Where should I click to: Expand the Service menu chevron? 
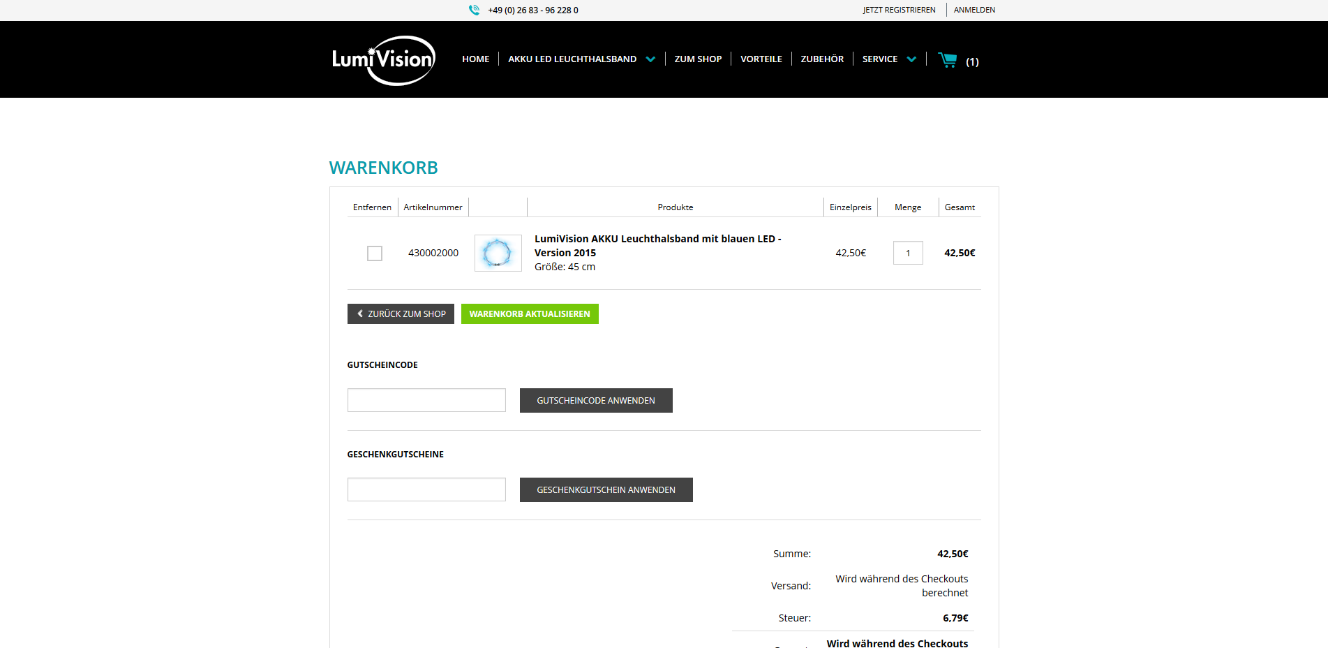(x=911, y=59)
